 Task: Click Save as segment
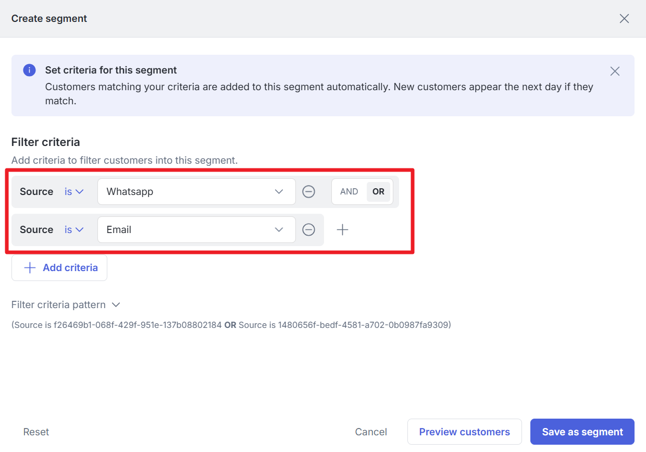[x=582, y=432]
